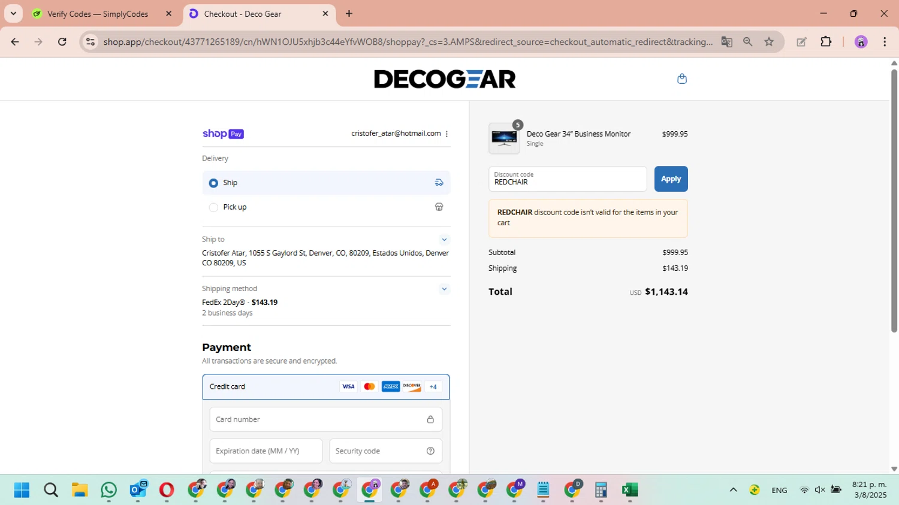Click the cristofer_atar@hotmail.com email text
The height and width of the screenshot is (505, 899).
click(396, 134)
